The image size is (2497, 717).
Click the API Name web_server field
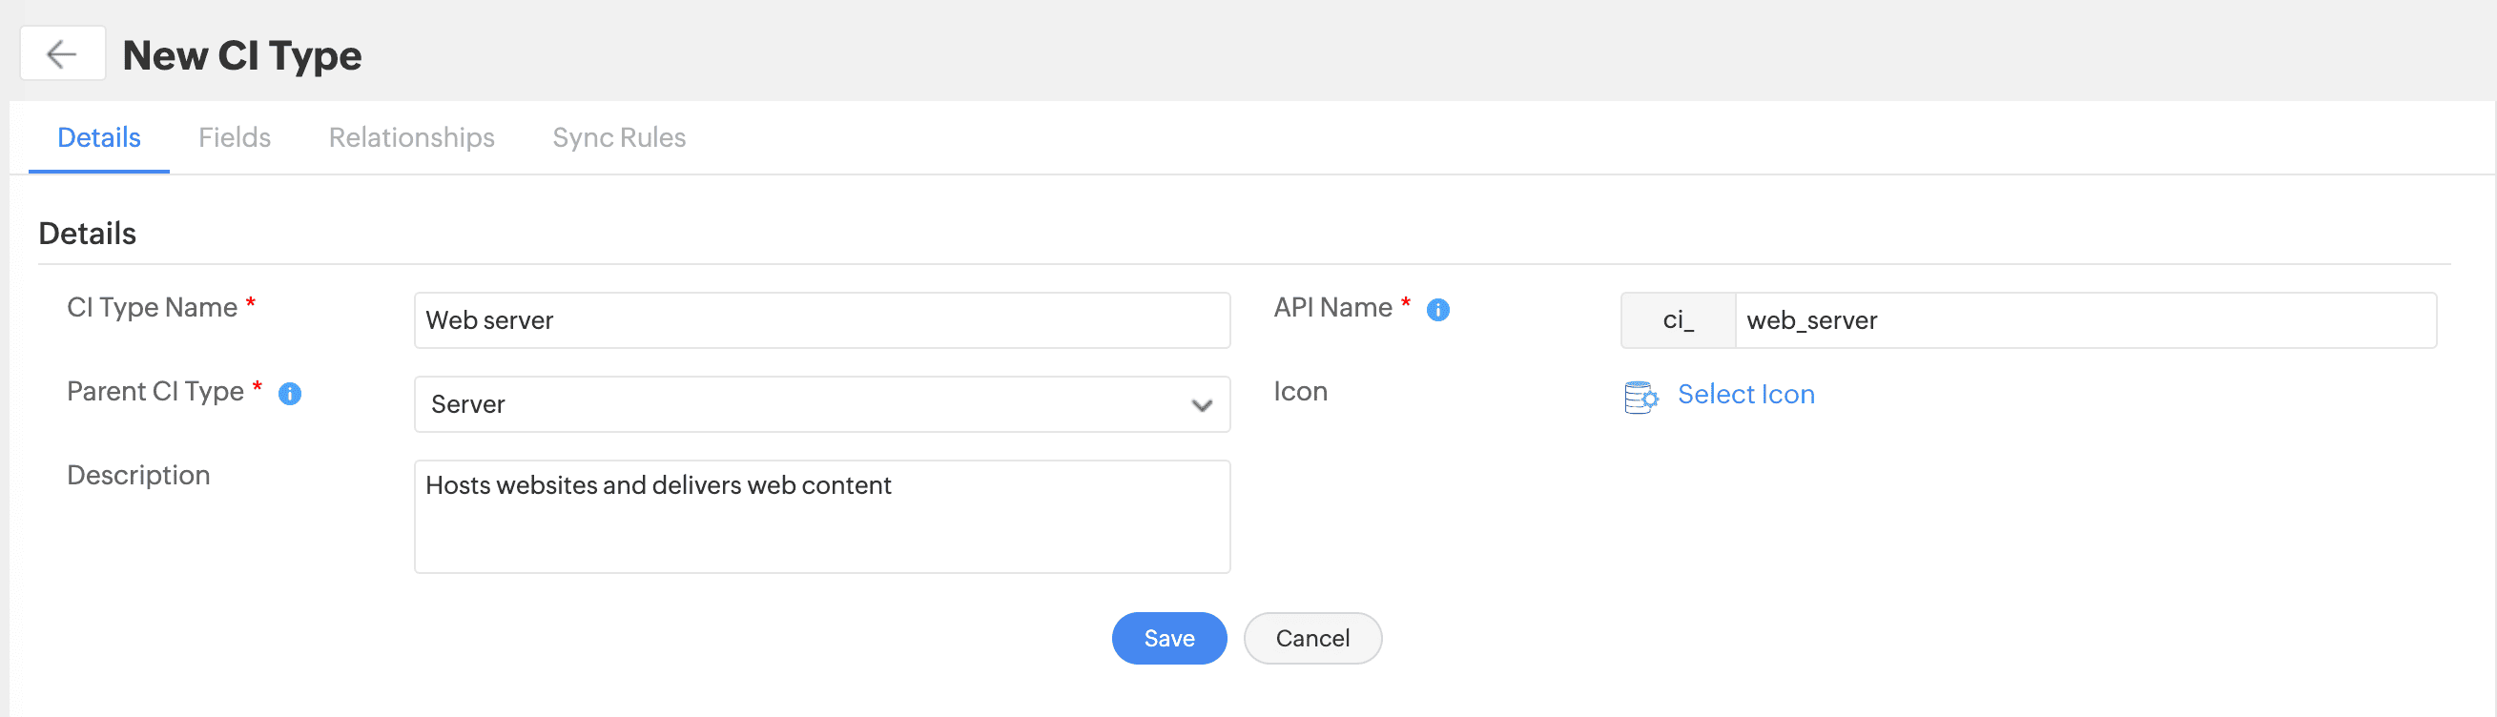[2084, 320]
